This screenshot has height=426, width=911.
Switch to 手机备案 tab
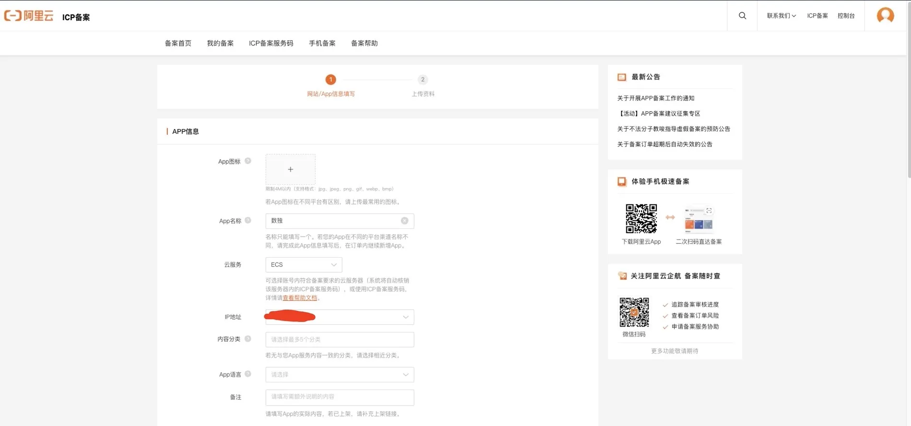[x=322, y=43]
